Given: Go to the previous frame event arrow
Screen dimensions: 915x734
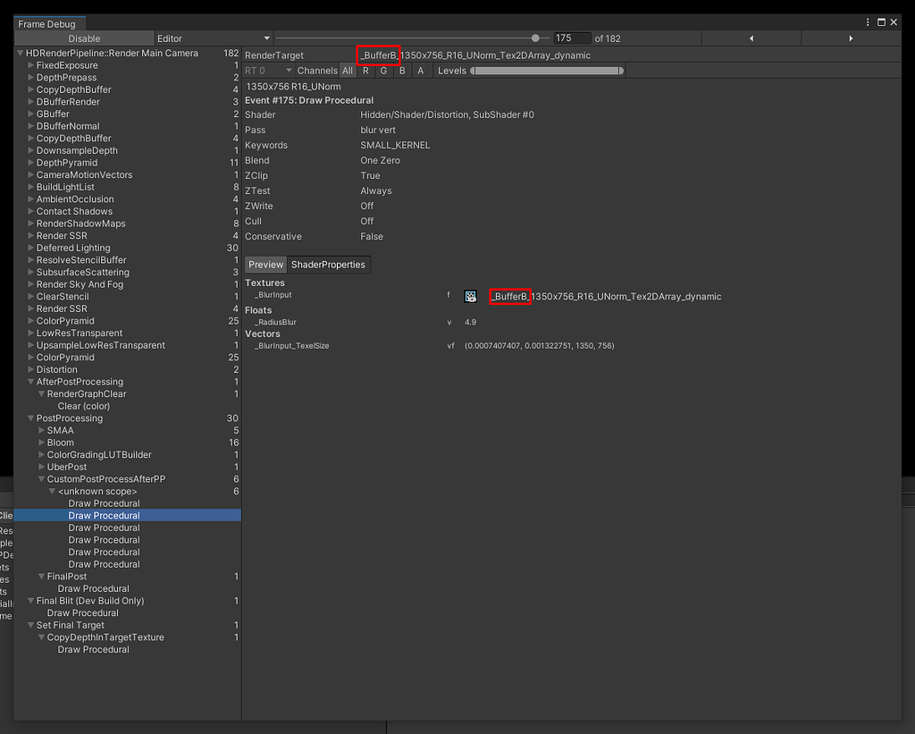Looking at the screenshot, I should tap(750, 38).
